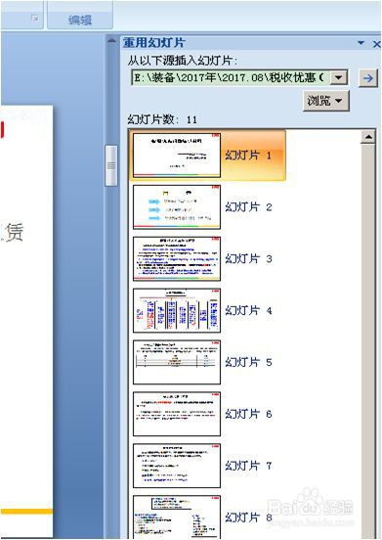
Task: Insert slide thumbnail 幻灯片 6
Action: coord(177,414)
